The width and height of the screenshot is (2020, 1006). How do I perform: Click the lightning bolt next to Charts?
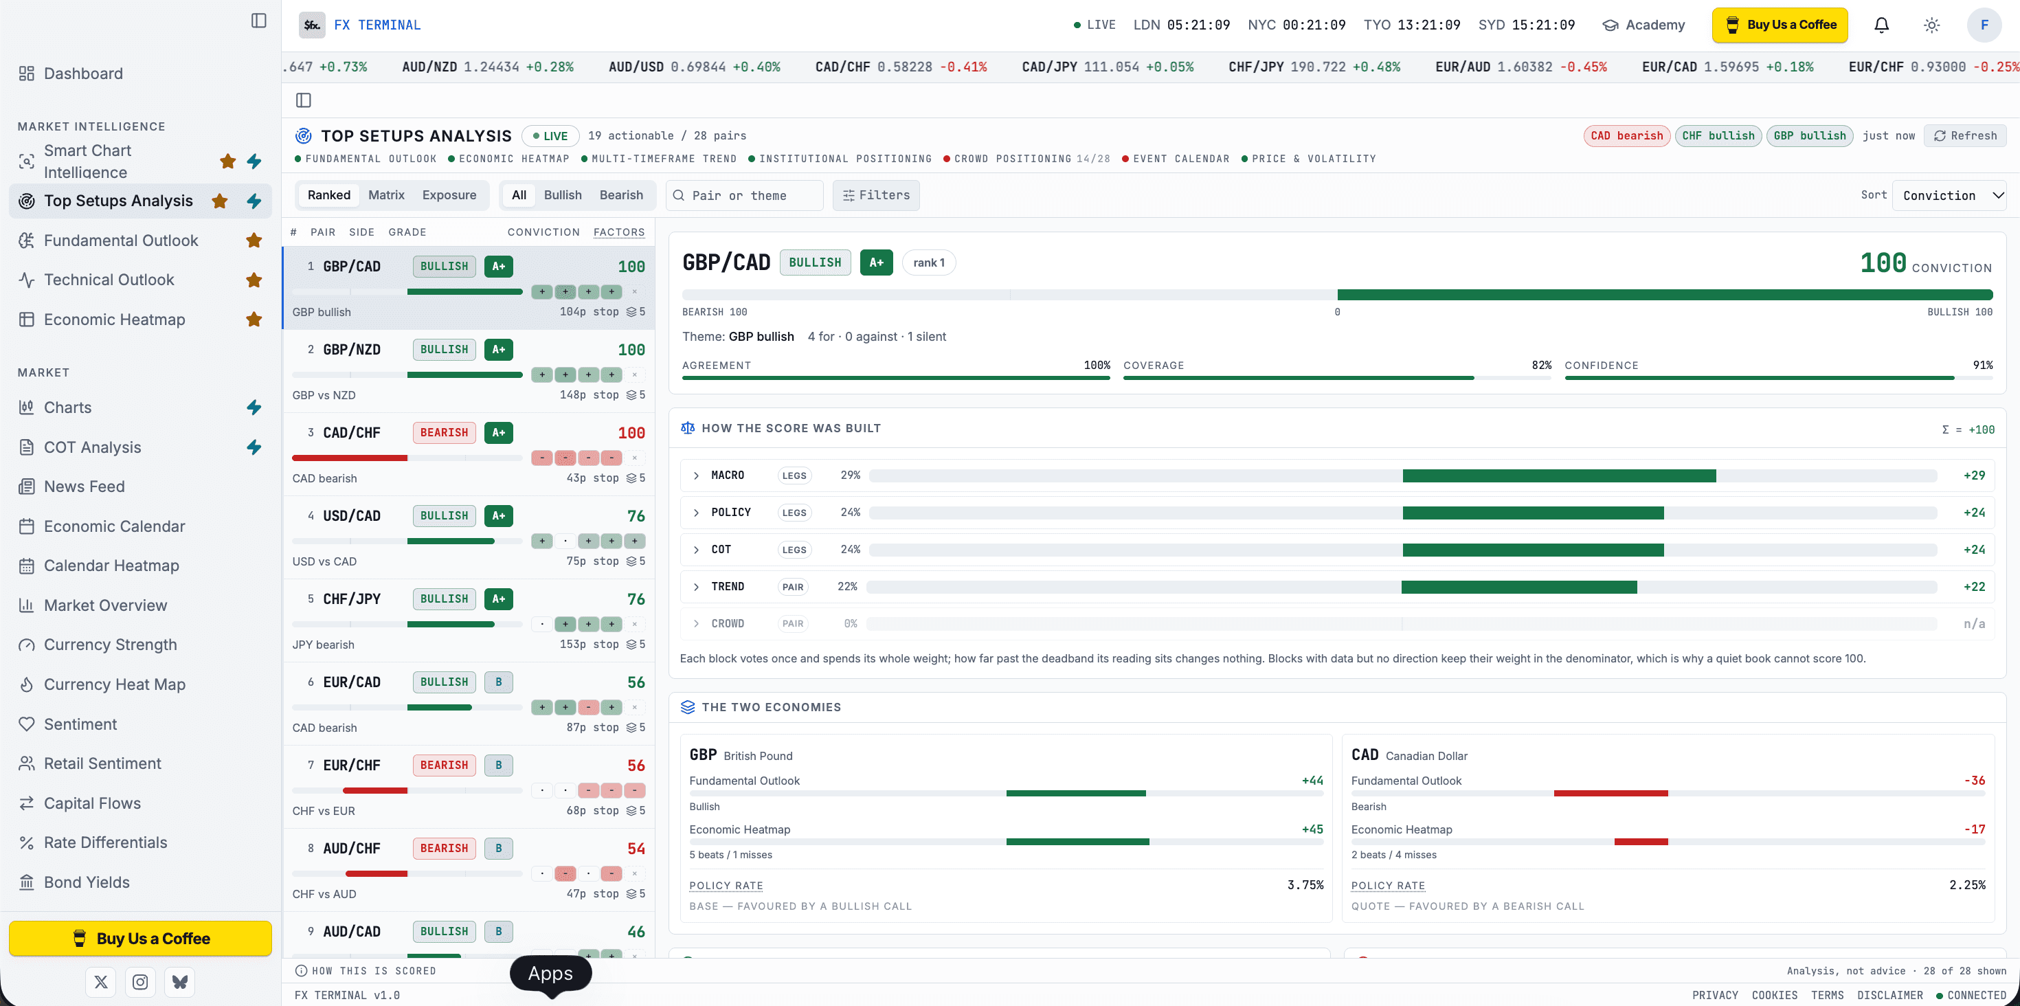(x=254, y=407)
